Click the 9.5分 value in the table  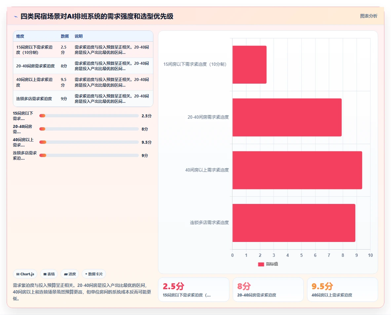[63, 82]
